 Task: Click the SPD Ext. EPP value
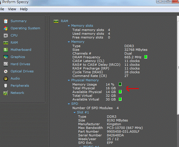click(110, 143)
